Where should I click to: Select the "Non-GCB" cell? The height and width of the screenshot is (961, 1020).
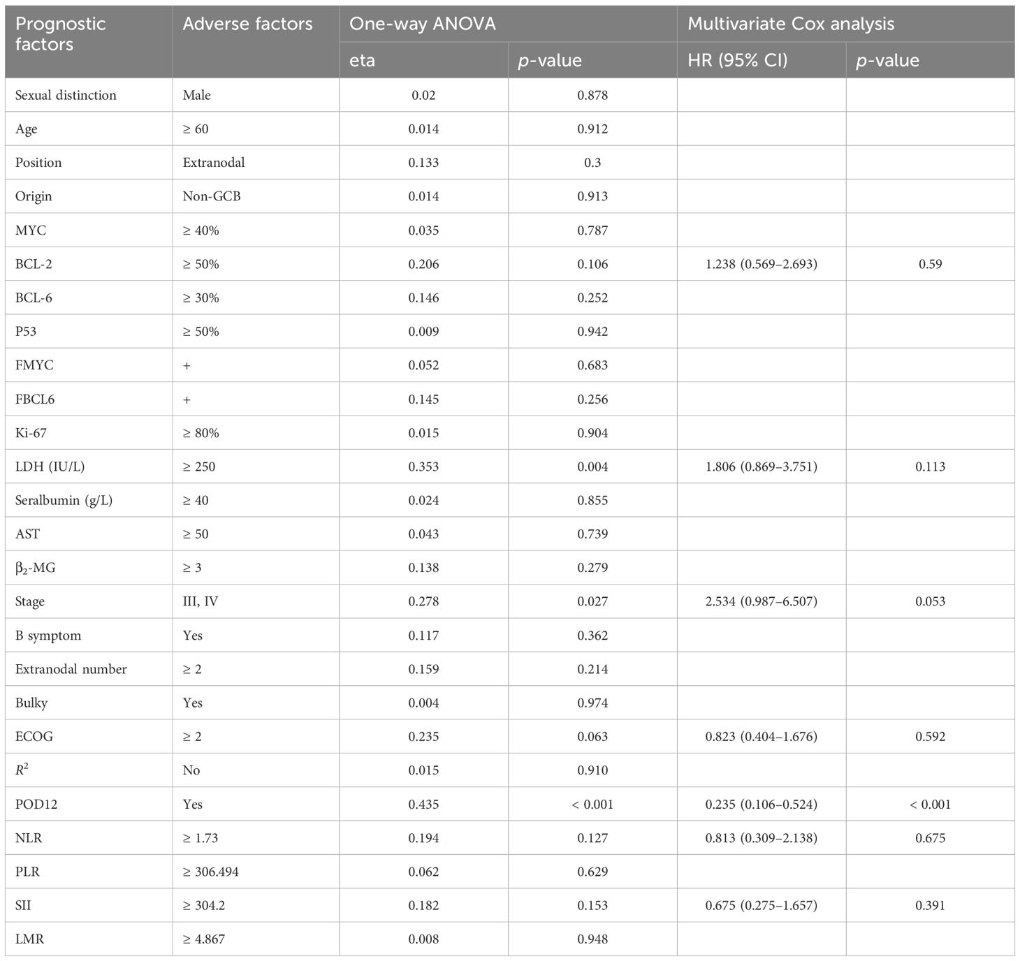[x=212, y=196]
